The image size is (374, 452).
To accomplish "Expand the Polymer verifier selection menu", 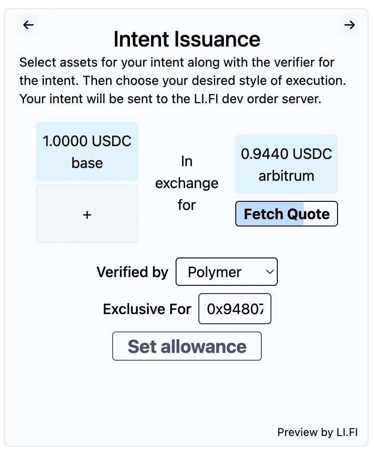I will (x=227, y=272).
